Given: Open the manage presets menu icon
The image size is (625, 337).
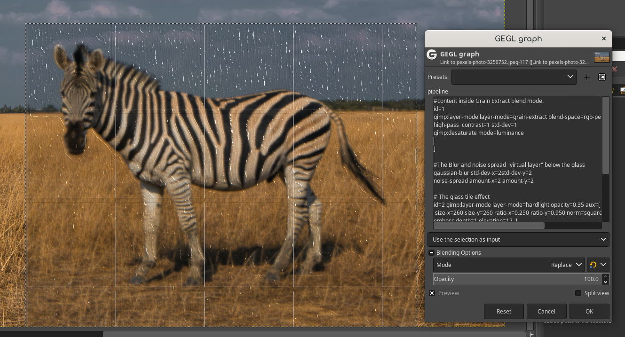Looking at the screenshot, I should (602, 77).
